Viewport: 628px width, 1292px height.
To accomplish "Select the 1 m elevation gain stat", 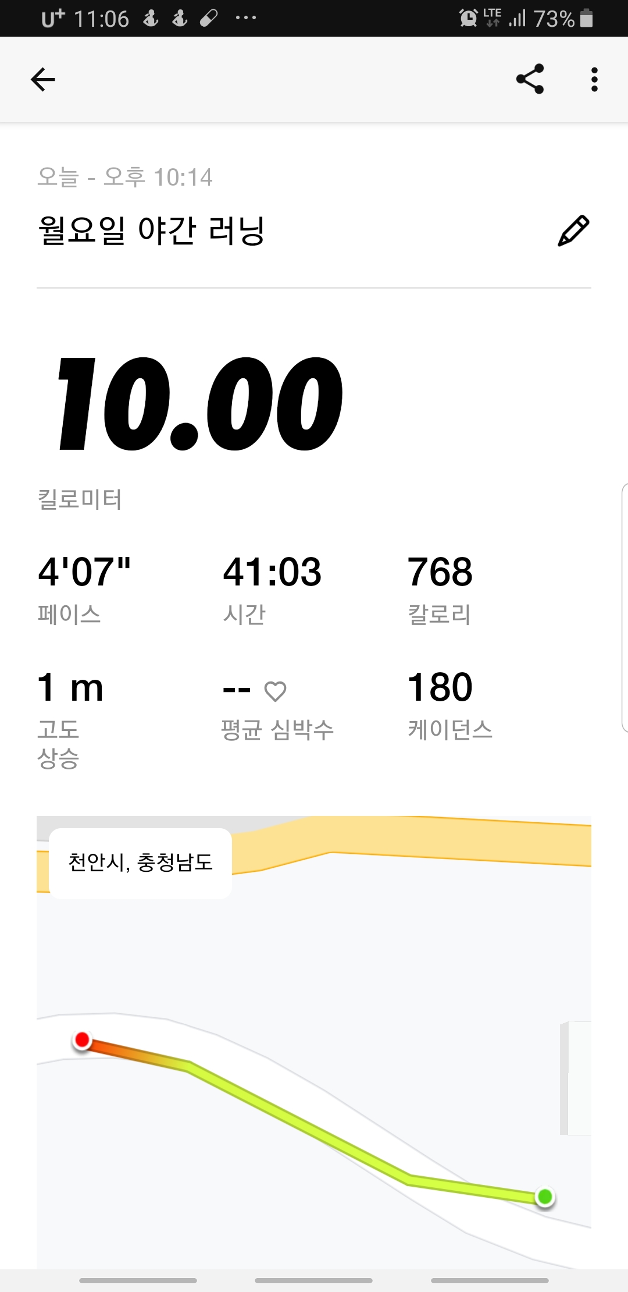I will pos(70,719).
